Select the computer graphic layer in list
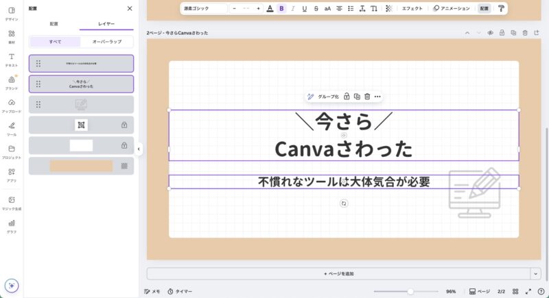 81,104
